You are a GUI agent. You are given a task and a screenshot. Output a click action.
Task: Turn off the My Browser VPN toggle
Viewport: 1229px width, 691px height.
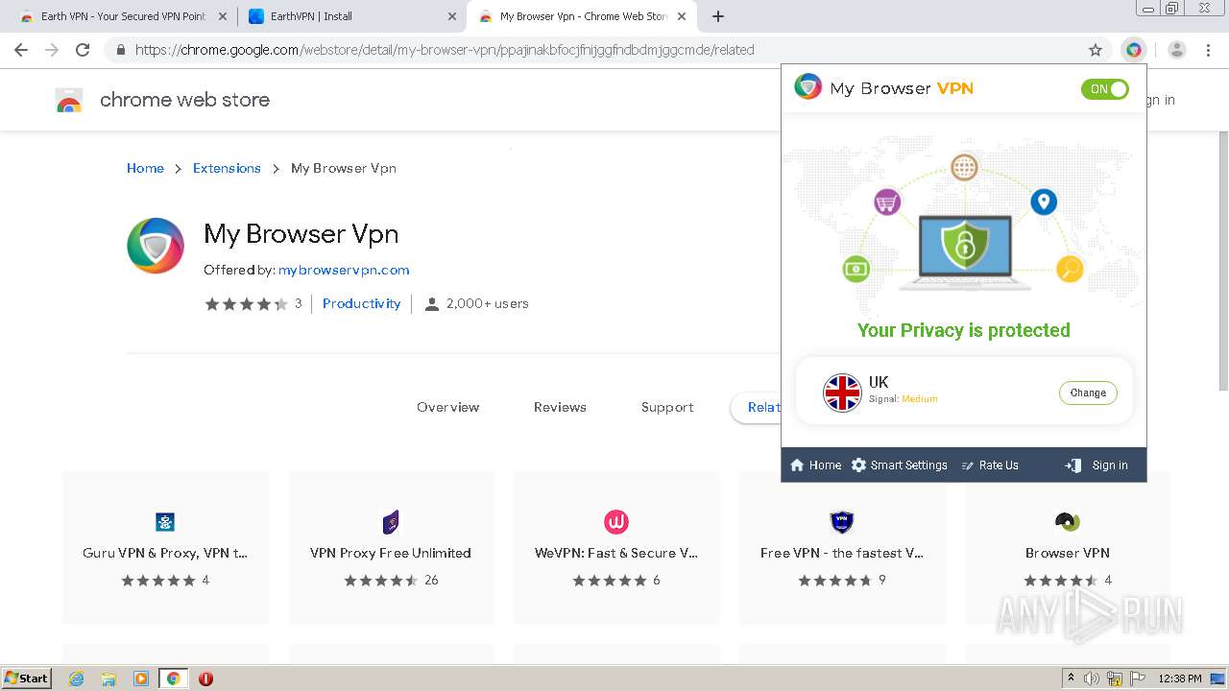click(x=1104, y=89)
